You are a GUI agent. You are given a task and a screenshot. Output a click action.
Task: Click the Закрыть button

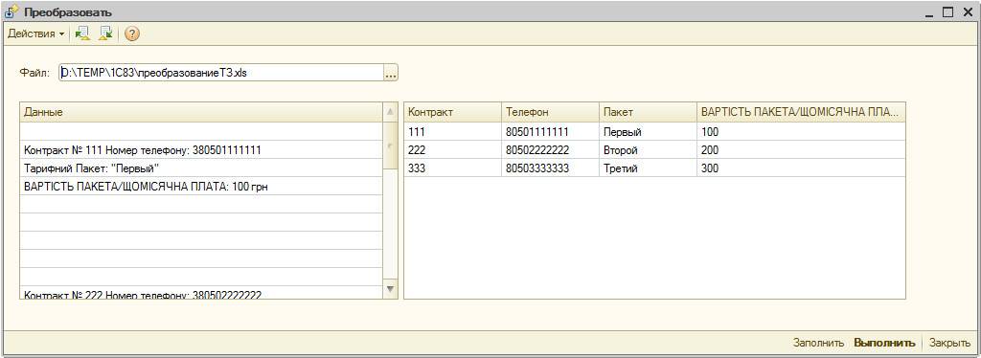[x=949, y=343]
